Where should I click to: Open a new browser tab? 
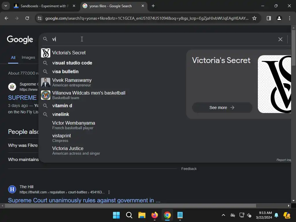(153, 6)
